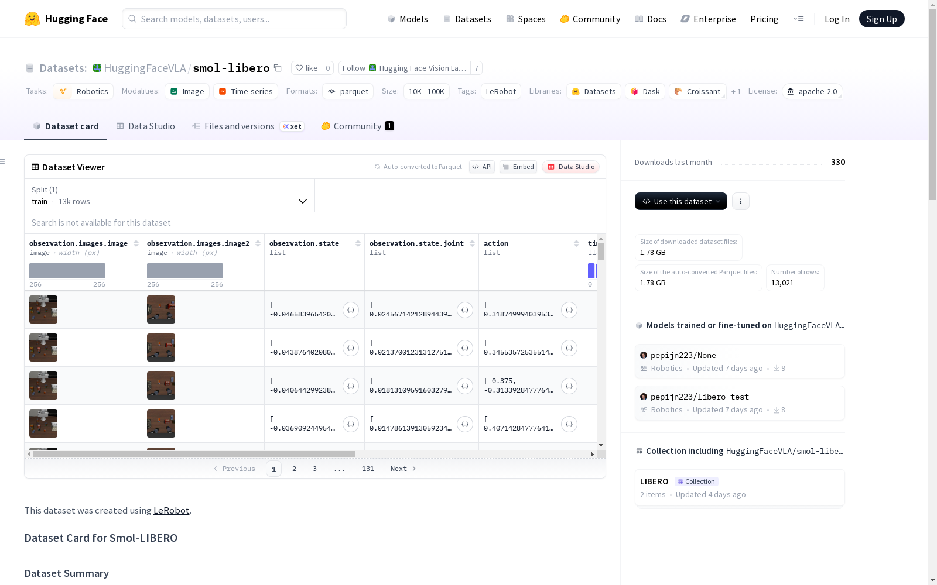Open the additional navigation menu icon

point(798,19)
